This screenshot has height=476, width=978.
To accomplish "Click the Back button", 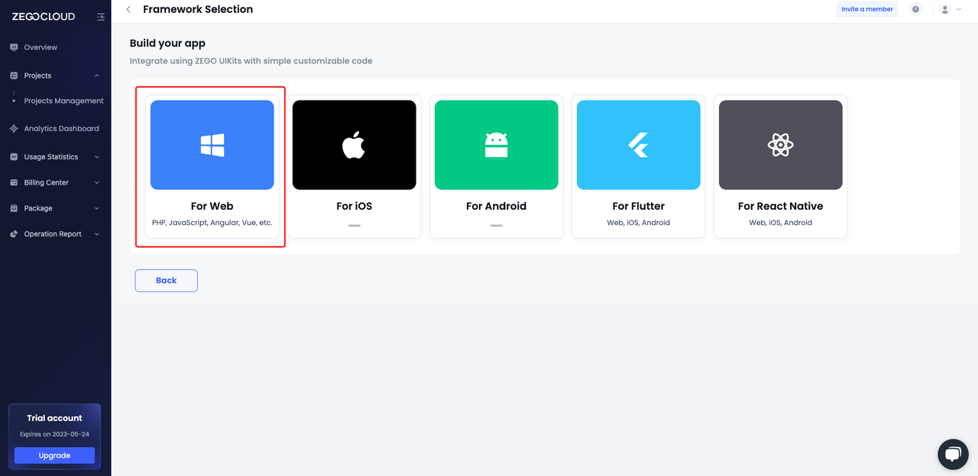I will (x=167, y=281).
